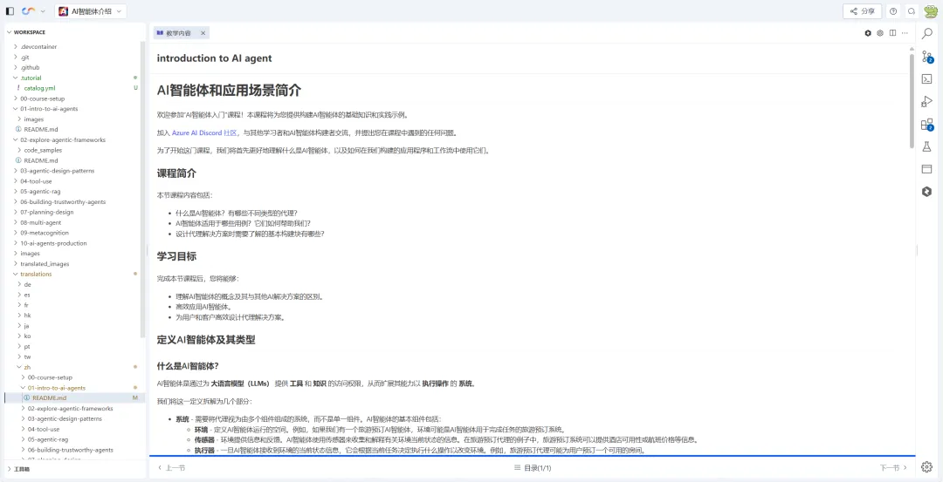Select the modified README.md under zh
This screenshot has height=482, width=943.
tap(49, 398)
